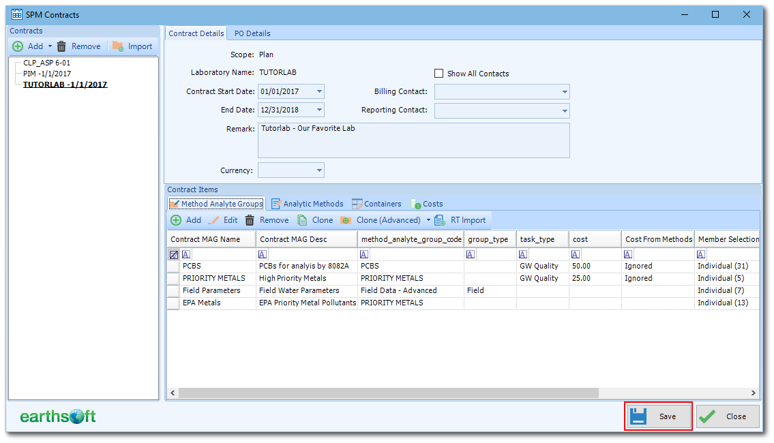Click the 'Individual (31)' member selection cell
The width and height of the screenshot is (774, 443).
727,266
